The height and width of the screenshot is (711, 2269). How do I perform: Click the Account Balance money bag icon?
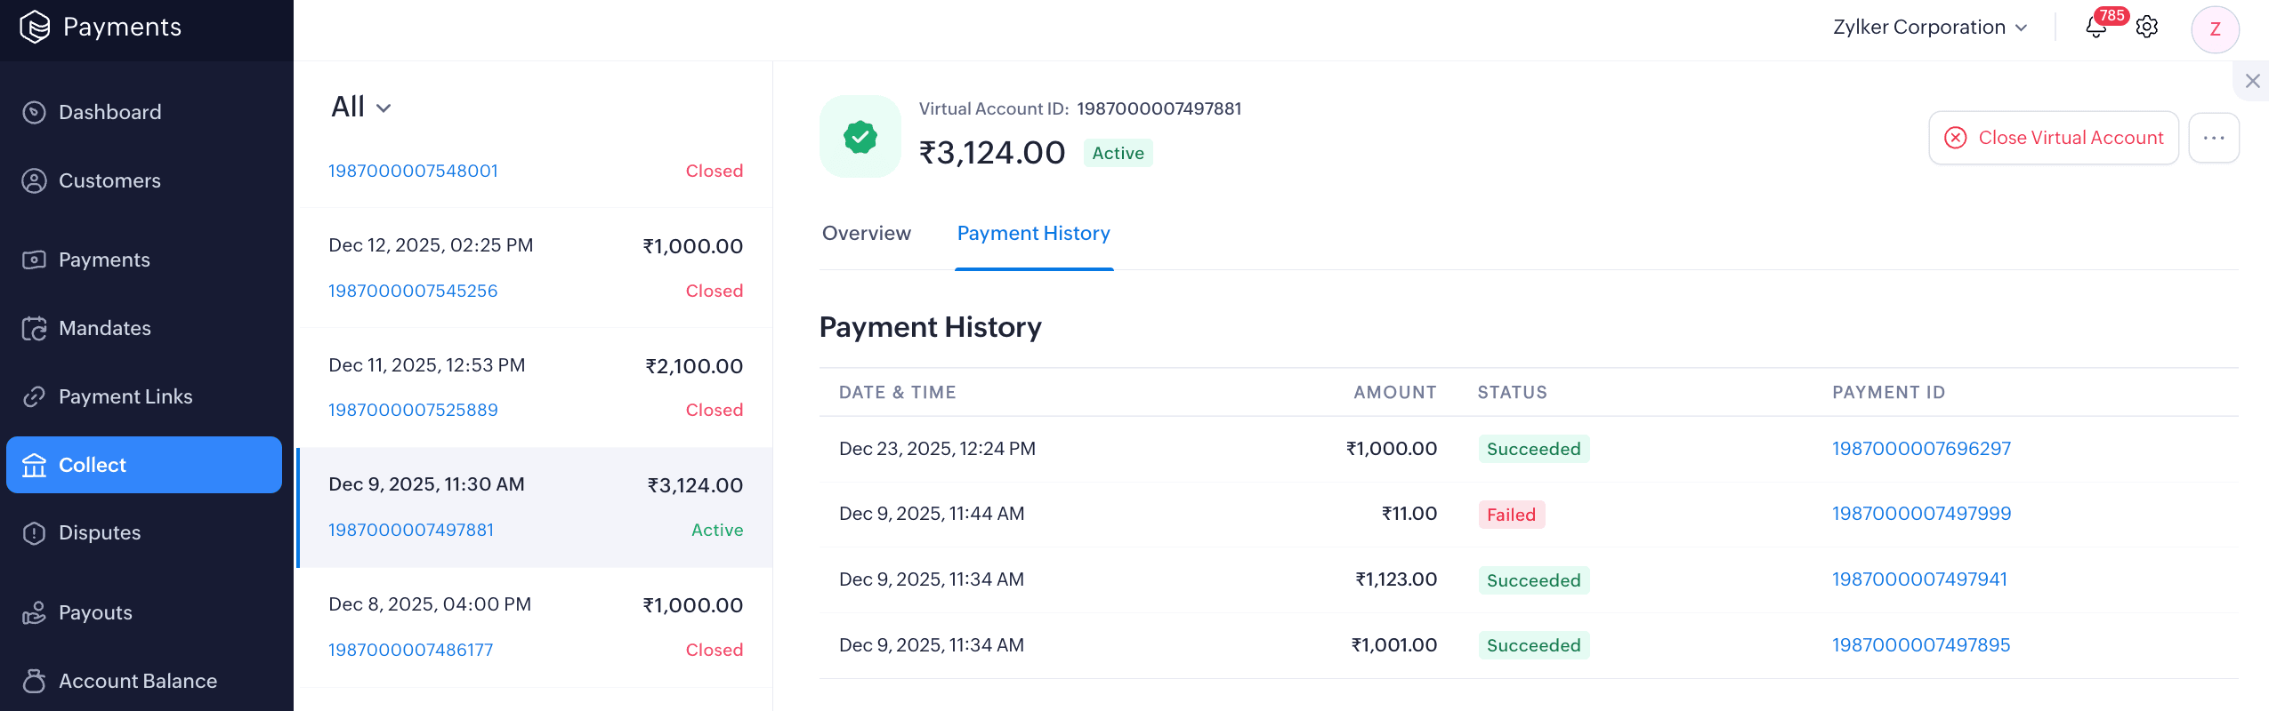click(x=34, y=681)
